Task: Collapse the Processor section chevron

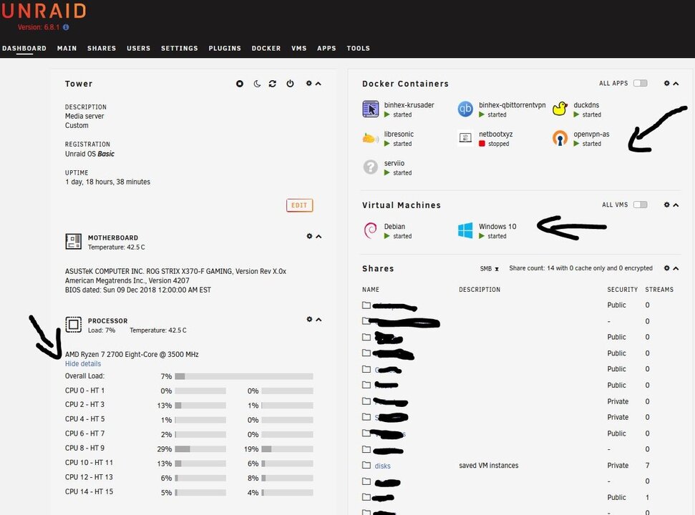Action: [x=319, y=319]
